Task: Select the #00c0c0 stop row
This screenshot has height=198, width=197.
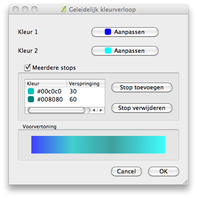Action: [x=65, y=91]
